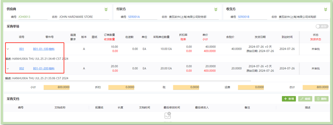Image resolution: width=333 pixels, height=125 pixels.
Task: Click the trash icon in 删除 button
Action: (x=318, y=99)
